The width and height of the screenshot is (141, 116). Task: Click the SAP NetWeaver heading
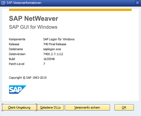[x=33, y=19]
